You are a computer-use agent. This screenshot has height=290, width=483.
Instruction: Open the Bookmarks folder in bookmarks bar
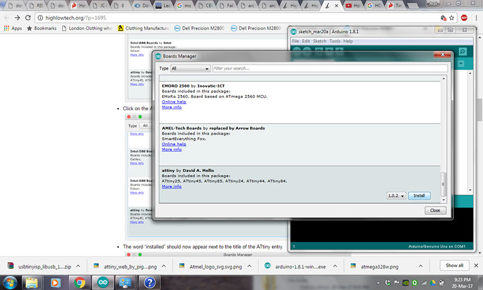tap(42, 28)
